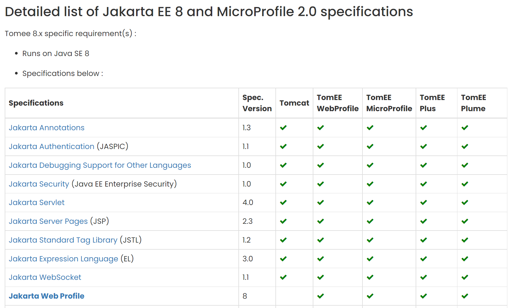Click Tomcat checkmark for Jakarta Security
510x308 pixels.
(283, 184)
